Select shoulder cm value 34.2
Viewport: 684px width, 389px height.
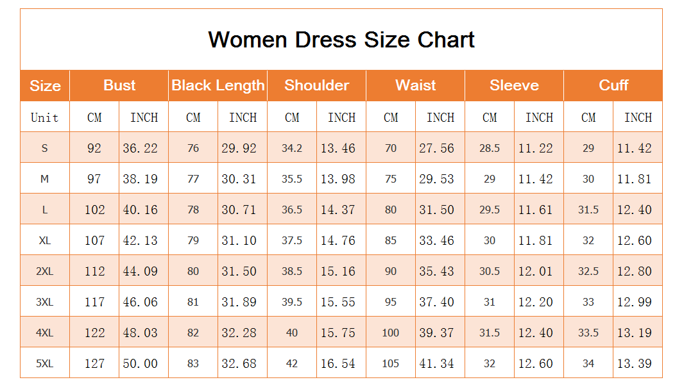point(292,148)
